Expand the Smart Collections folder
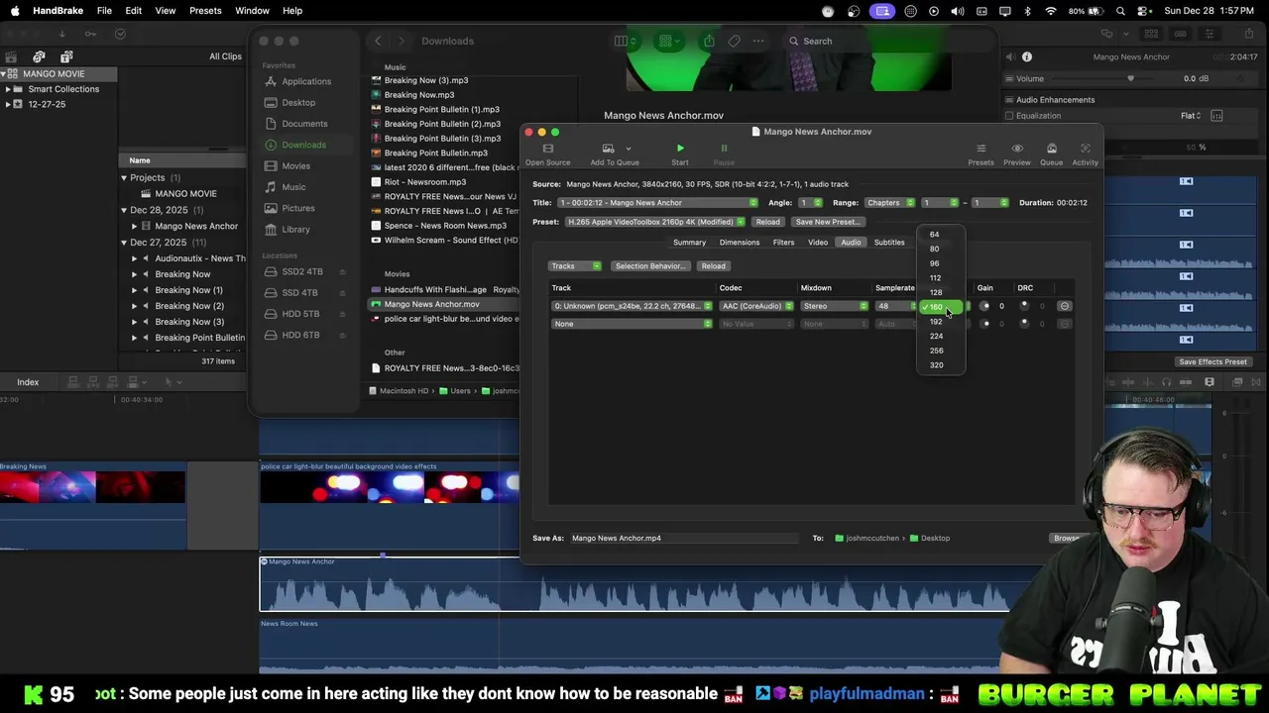Image resolution: width=1269 pixels, height=713 pixels. pos(8,89)
